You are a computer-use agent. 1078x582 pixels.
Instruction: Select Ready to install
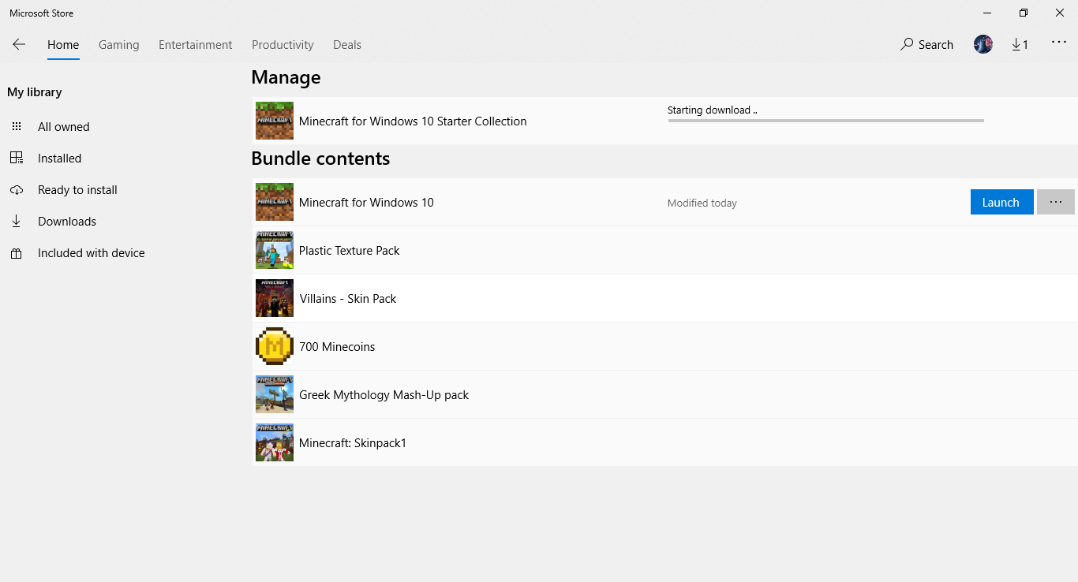pyautogui.click(x=77, y=190)
